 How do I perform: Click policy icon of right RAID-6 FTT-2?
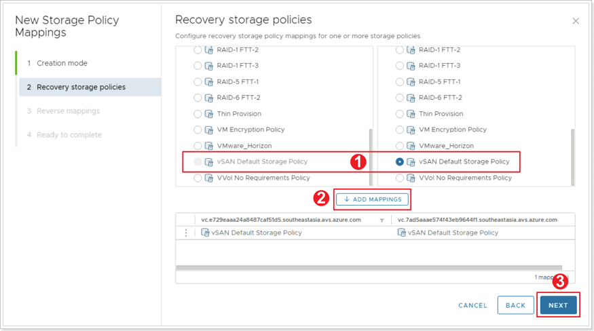[411, 98]
